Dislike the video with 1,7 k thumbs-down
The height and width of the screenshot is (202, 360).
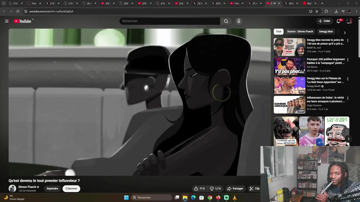point(215,189)
